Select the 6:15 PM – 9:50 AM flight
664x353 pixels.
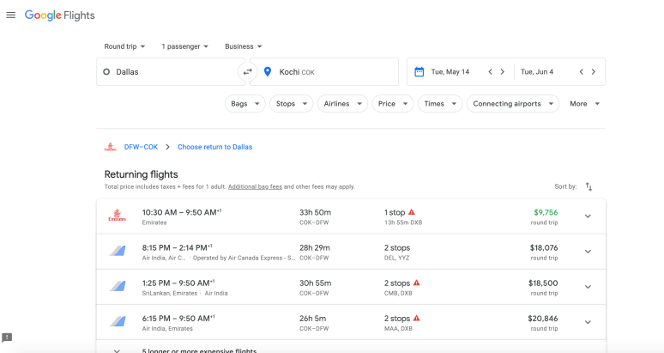tap(351, 322)
